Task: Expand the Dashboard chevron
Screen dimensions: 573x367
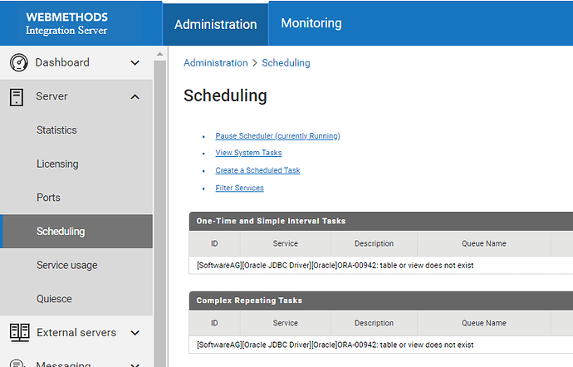Action: click(135, 63)
